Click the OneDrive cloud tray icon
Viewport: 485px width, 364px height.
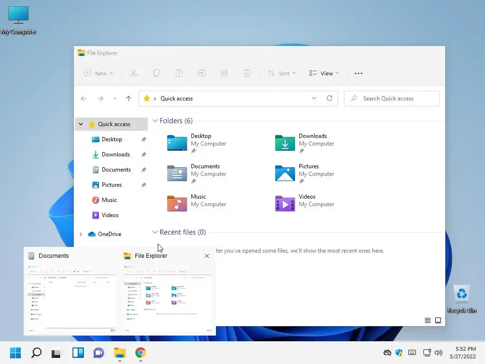pos(387,353)
